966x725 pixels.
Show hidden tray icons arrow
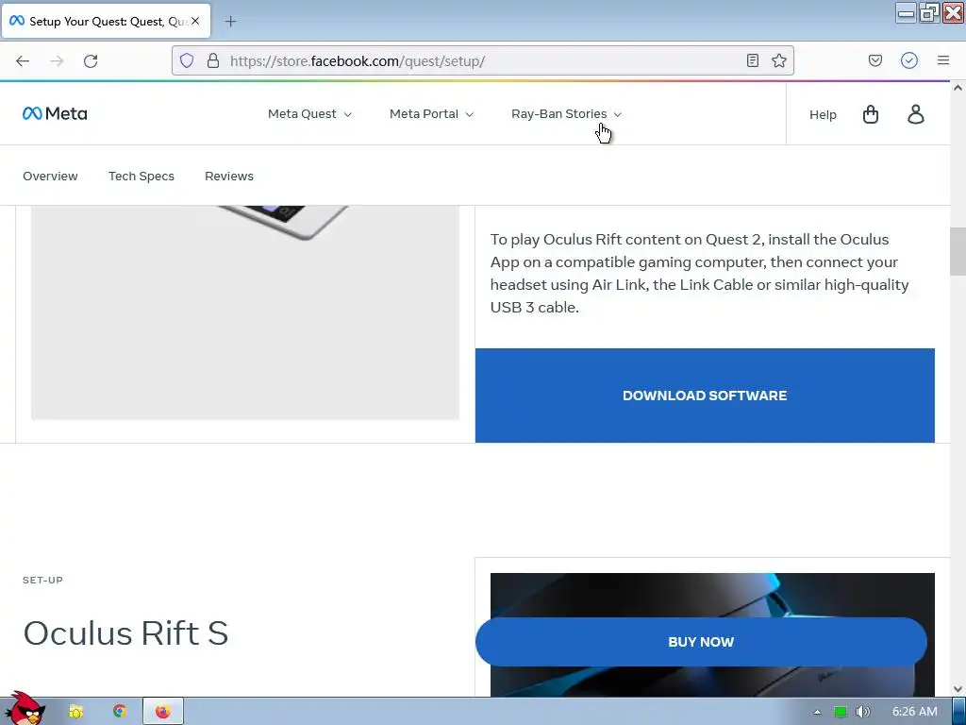pos(818,712)
